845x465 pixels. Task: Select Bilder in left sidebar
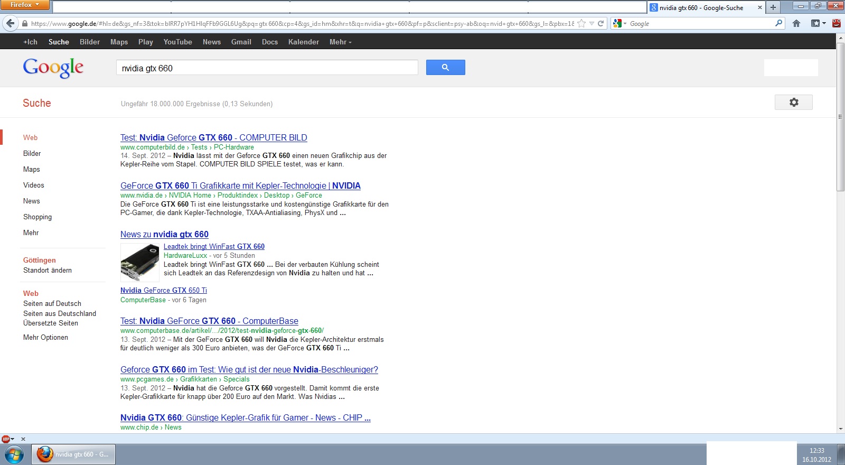[x=32, y=153]
